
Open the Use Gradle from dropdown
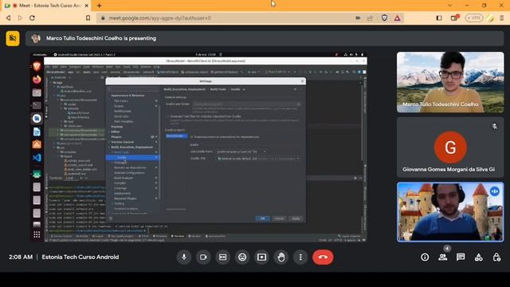pos(241,151)
